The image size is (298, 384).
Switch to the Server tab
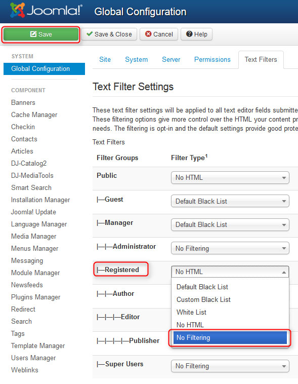click(171, 59)
